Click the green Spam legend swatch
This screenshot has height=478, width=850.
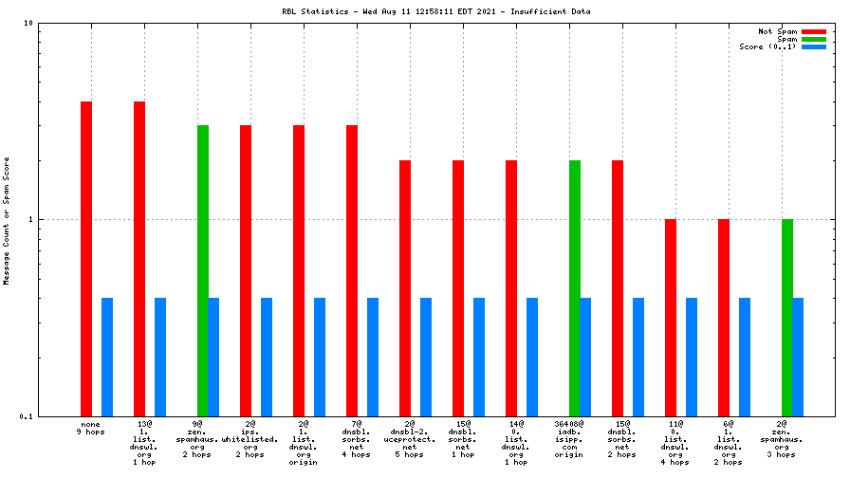click(x=813, y=39)
